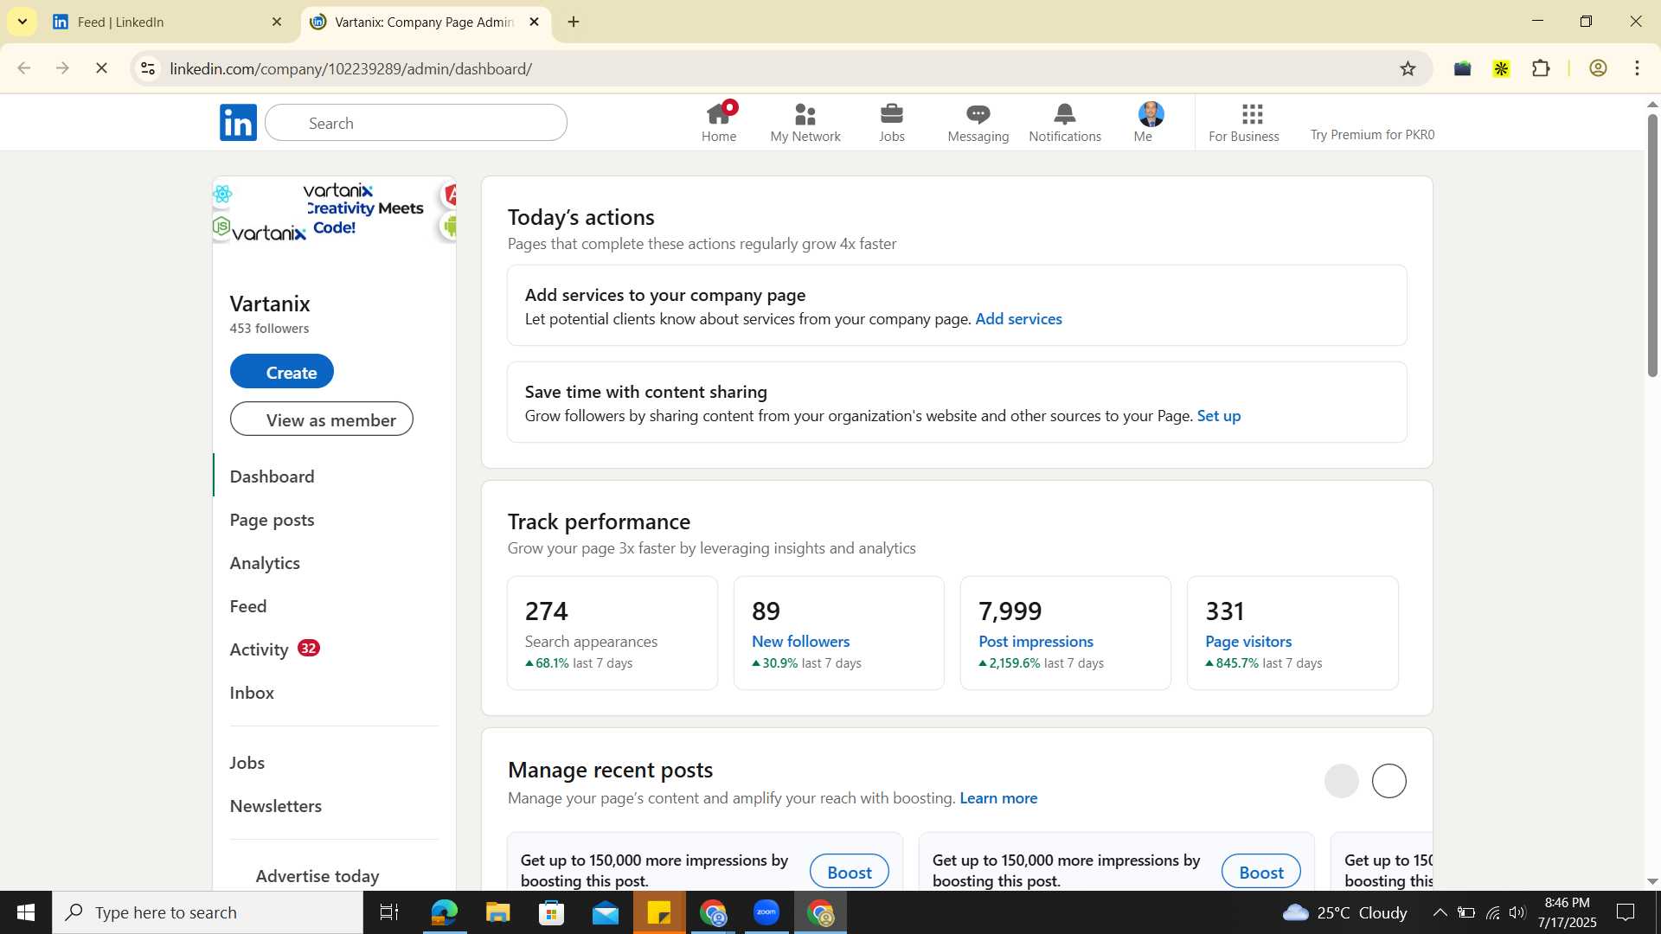Boost the first recent post
The image size is (1661, 934).
849,872
